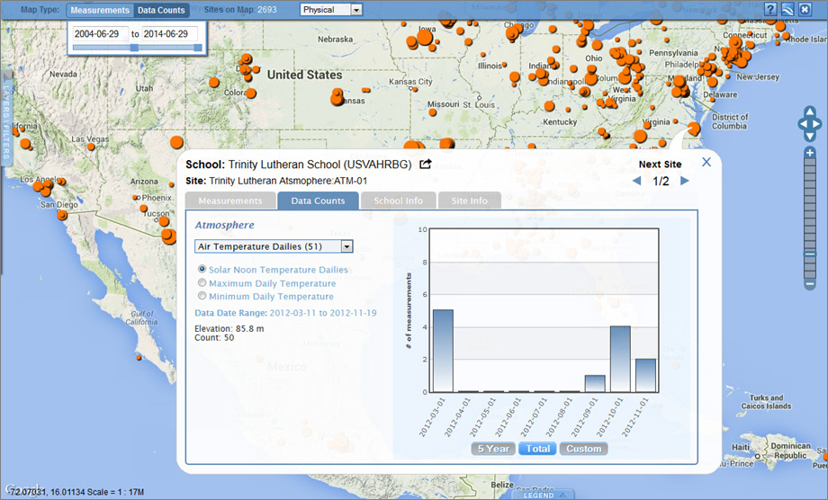Pan the map left with the arrow control
The width and height of the screenshot is (828, 500).
coord(802,124)
